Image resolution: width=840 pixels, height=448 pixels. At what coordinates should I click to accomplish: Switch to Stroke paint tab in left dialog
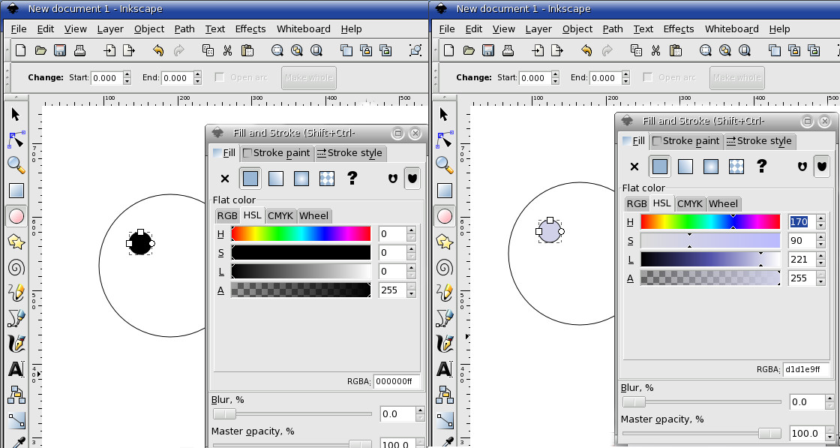click(277, 153)
